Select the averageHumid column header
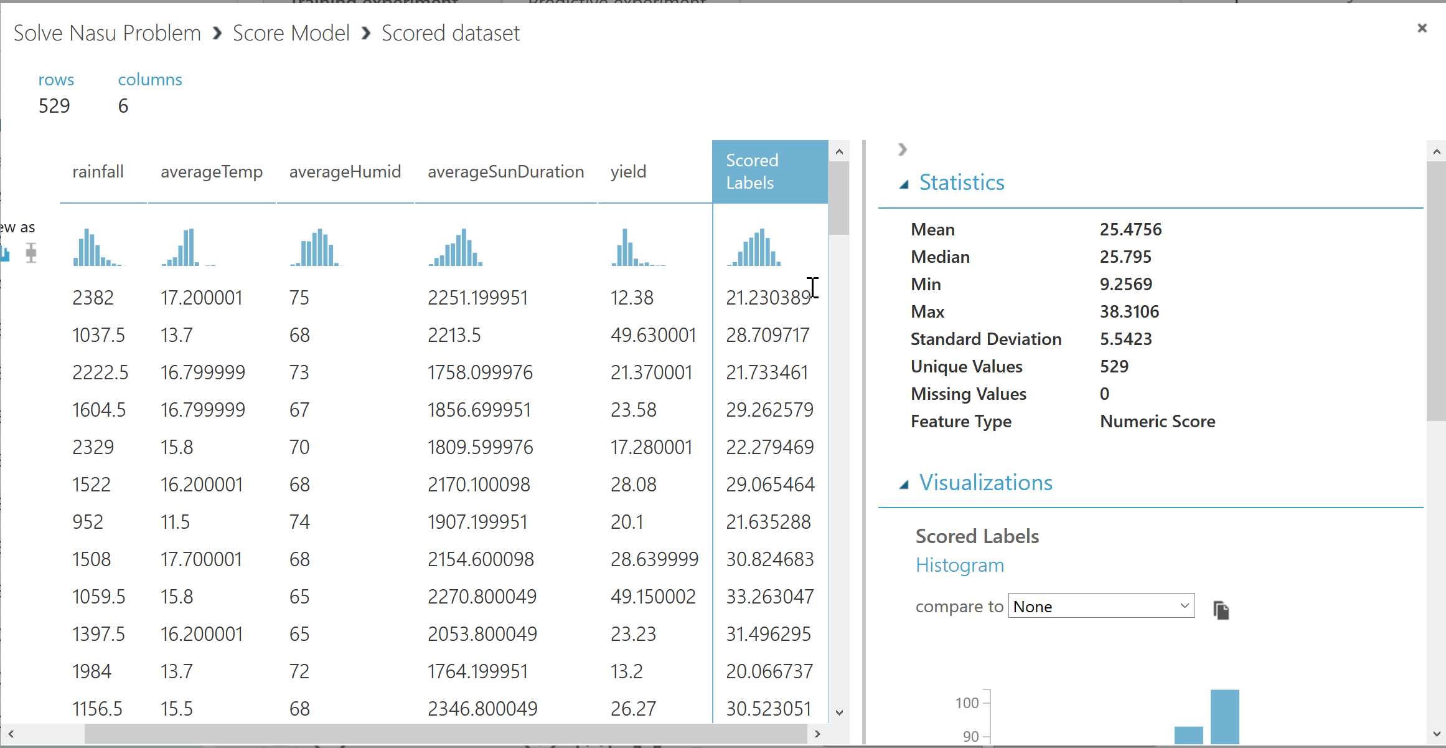This screenshot has height=748, width=1446. (345, 172)
